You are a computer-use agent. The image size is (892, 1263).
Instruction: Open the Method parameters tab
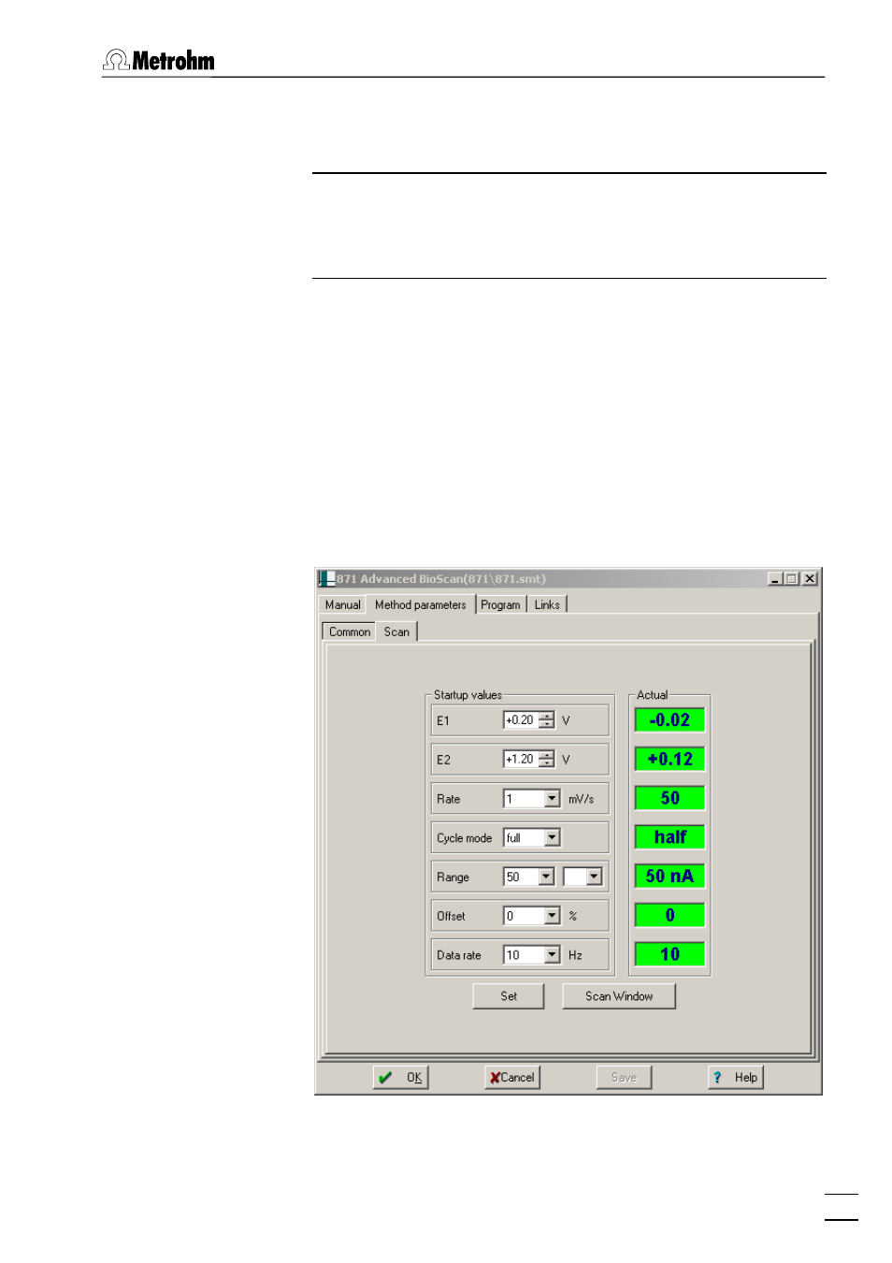coord(420,604)
